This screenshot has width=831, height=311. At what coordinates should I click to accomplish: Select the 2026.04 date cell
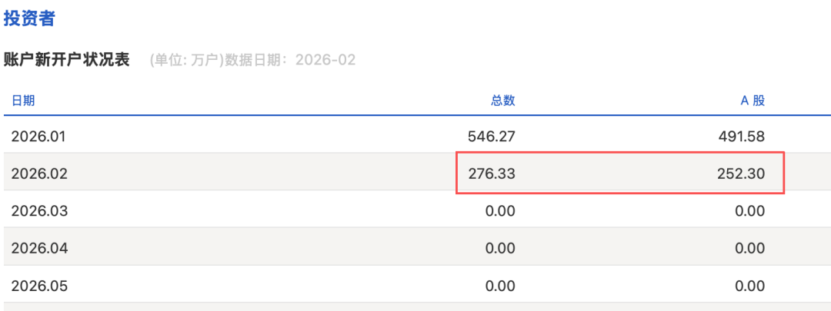click(40, 249)
